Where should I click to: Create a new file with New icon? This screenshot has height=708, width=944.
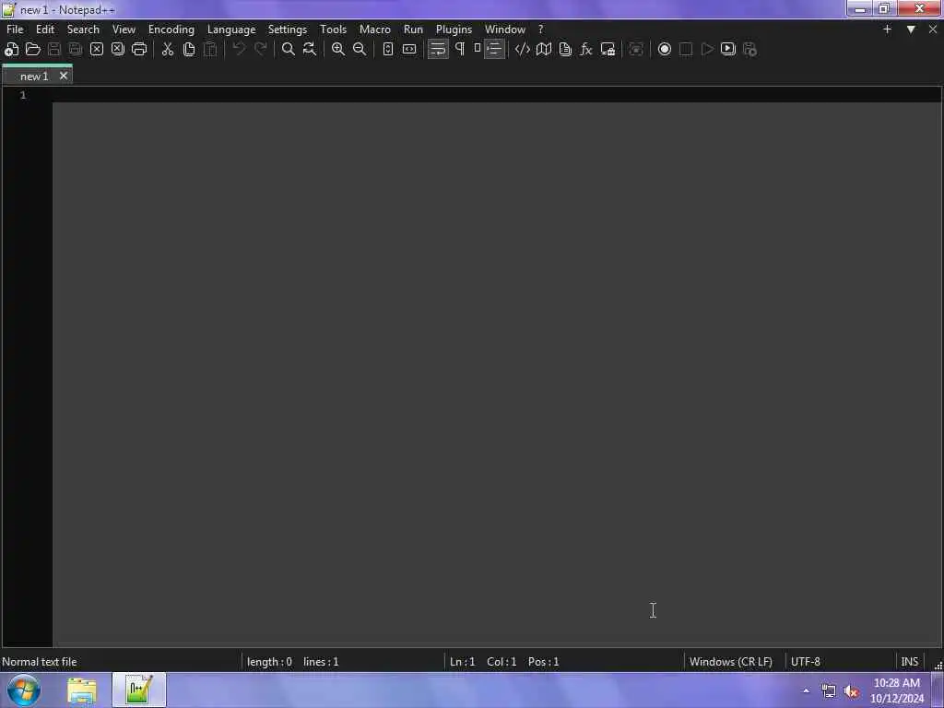coord(11,50)
